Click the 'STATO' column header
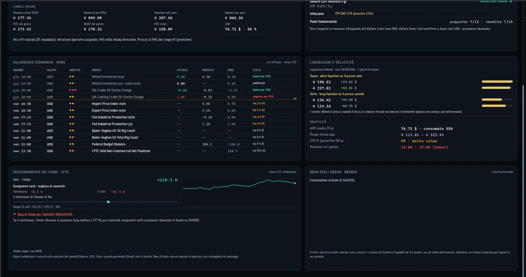 (x=257, y=70)
